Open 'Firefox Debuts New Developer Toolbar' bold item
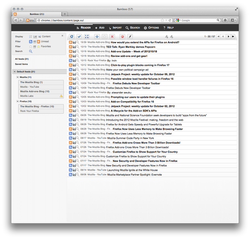The height and width of the screenshot is (239, 250). click(136, 83)
